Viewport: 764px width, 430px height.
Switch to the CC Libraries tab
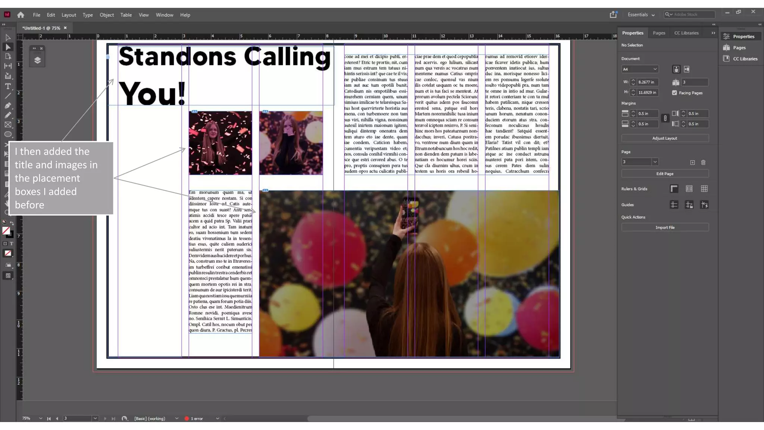coord(686,33)
